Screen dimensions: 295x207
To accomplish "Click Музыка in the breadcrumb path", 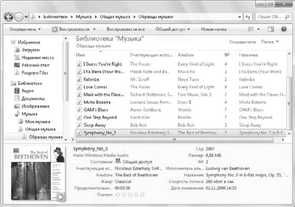I will [x=84, y=17].
